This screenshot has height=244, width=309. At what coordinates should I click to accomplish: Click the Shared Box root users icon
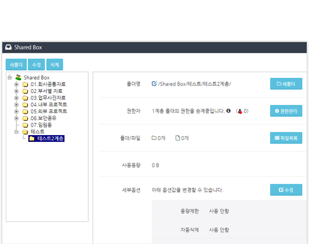click(x=18, y=77)
